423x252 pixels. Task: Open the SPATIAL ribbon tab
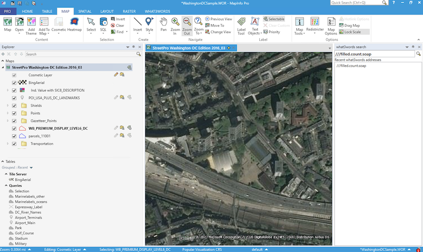point(85,11)
